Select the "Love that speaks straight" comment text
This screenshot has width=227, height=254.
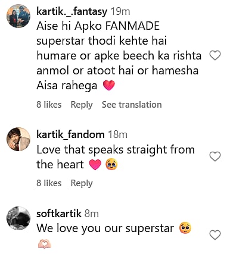click(x=116, y=157)
